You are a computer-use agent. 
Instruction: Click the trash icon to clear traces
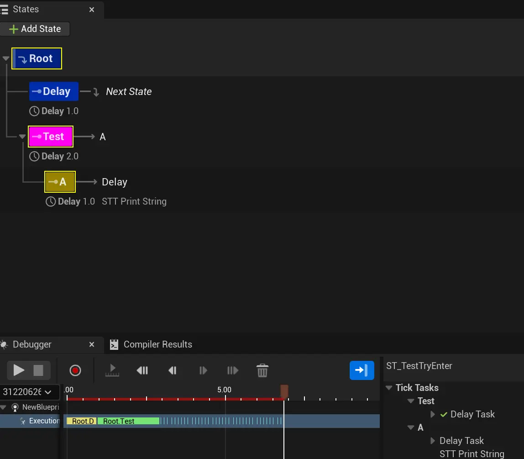click(262, 370)
